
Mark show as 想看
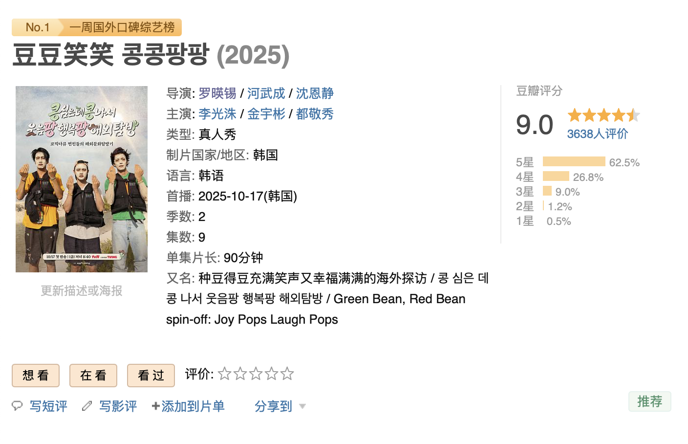36,376
